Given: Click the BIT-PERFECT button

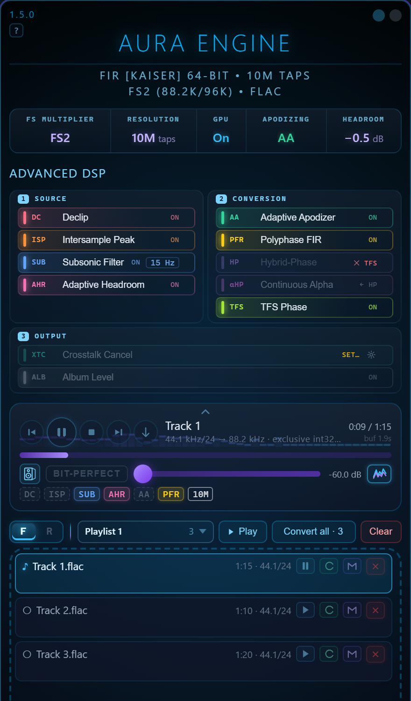Looking at the screenshot, I should pyautogui.click(x=87, y=473).
